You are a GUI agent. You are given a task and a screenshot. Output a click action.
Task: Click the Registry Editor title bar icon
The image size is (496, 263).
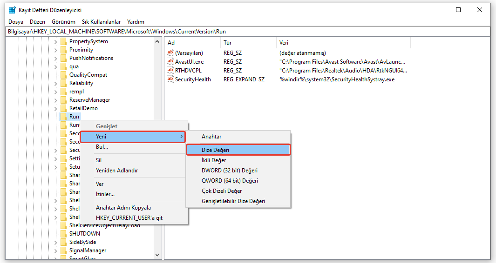tap(12, 10)
